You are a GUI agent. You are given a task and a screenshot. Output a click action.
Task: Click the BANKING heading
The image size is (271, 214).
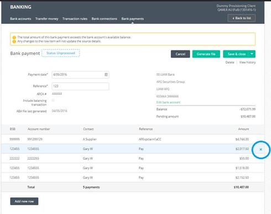tap(20, 7)
